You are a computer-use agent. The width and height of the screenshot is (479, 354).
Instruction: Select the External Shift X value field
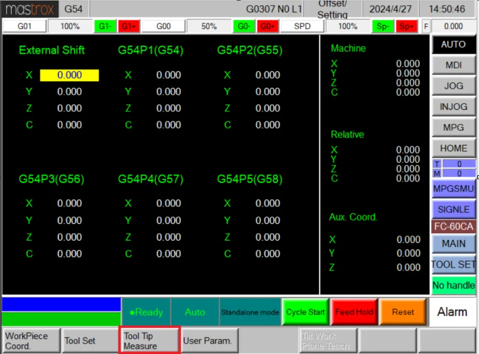point(69,75)
